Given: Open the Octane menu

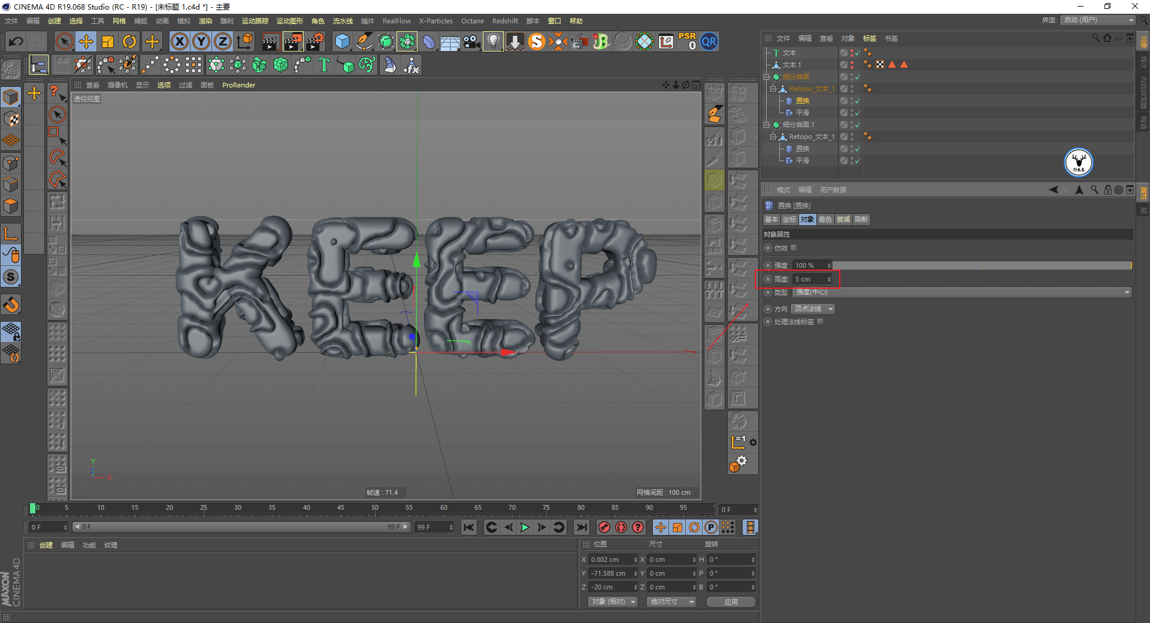Looking at the screenshot, I should point(473,21).
